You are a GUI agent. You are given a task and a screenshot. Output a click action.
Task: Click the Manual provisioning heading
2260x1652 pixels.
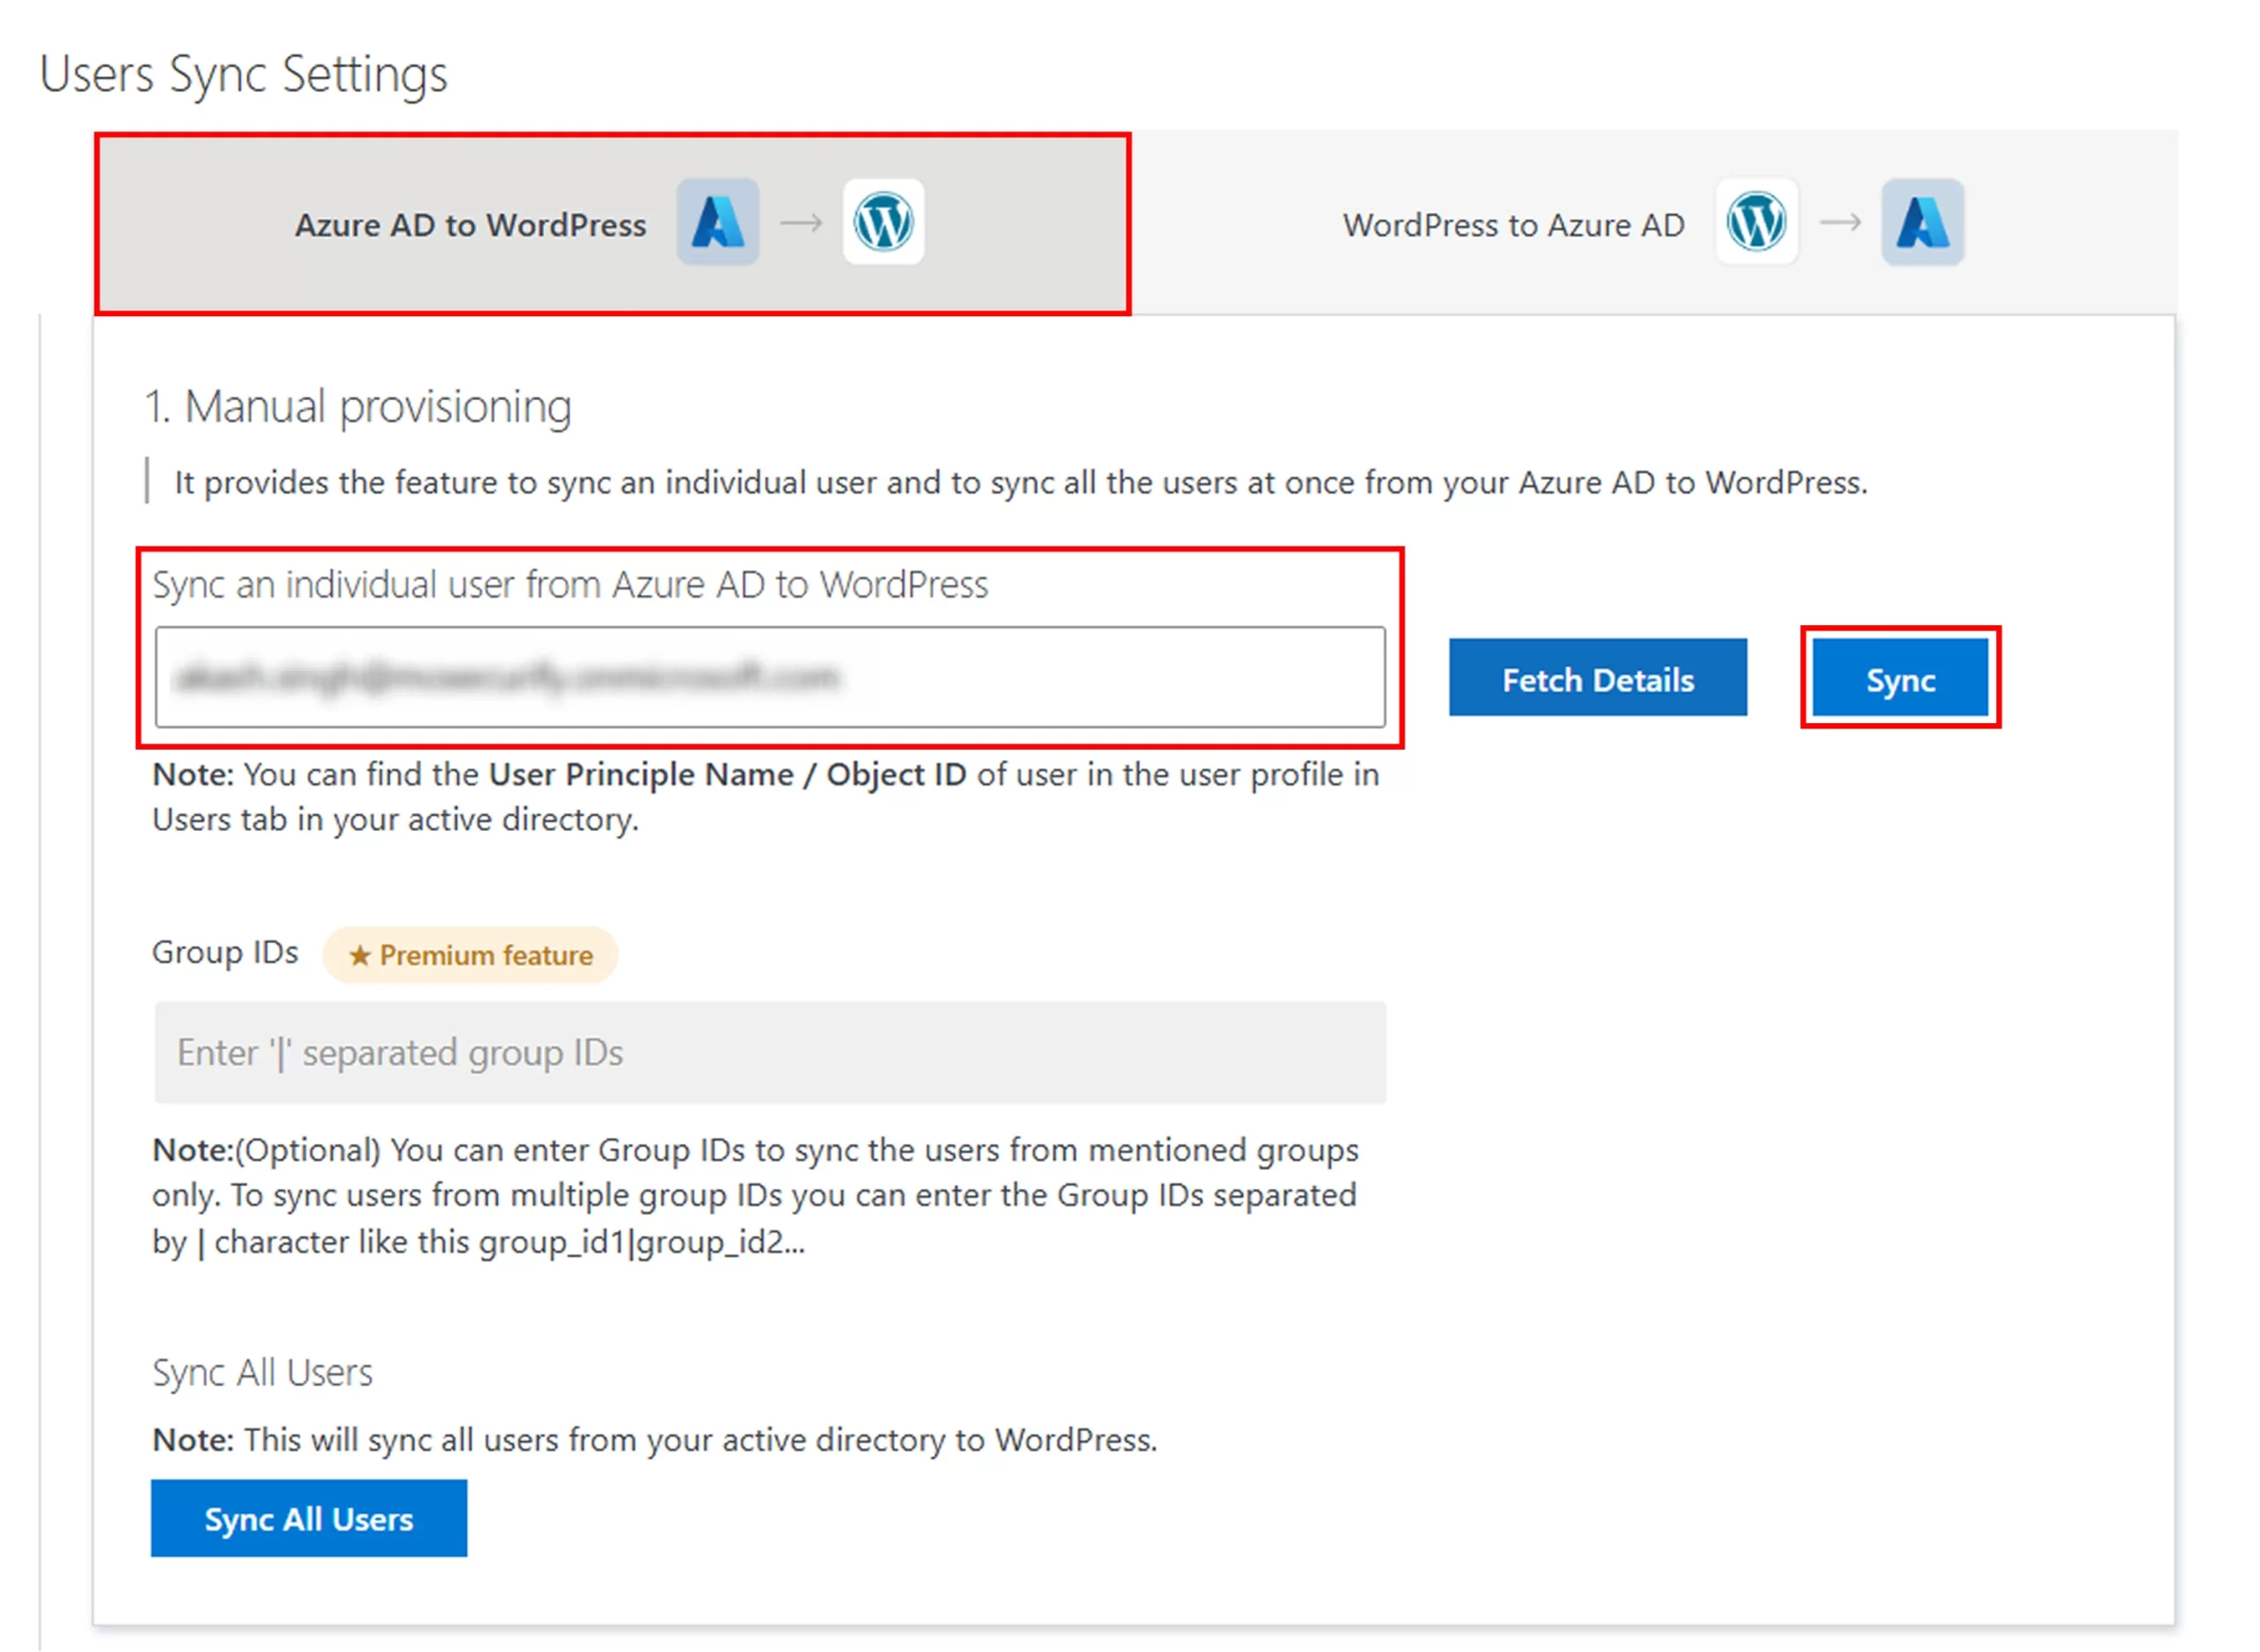click(358, 408)
